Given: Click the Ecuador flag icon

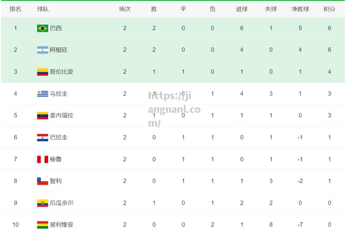Looking at the screenshot, I should pos(42,203).
